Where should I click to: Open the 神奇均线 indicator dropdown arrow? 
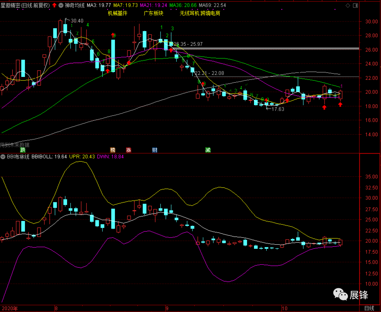[x=61, y=5]
